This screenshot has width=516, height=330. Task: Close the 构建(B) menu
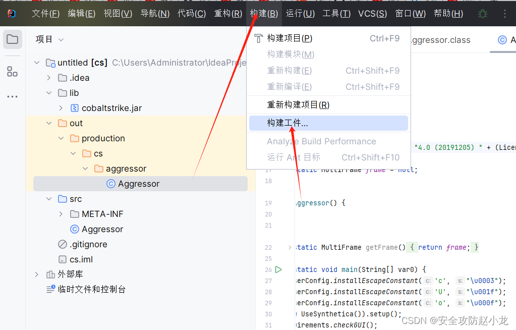pyautogui.click(x=264, y=14)
